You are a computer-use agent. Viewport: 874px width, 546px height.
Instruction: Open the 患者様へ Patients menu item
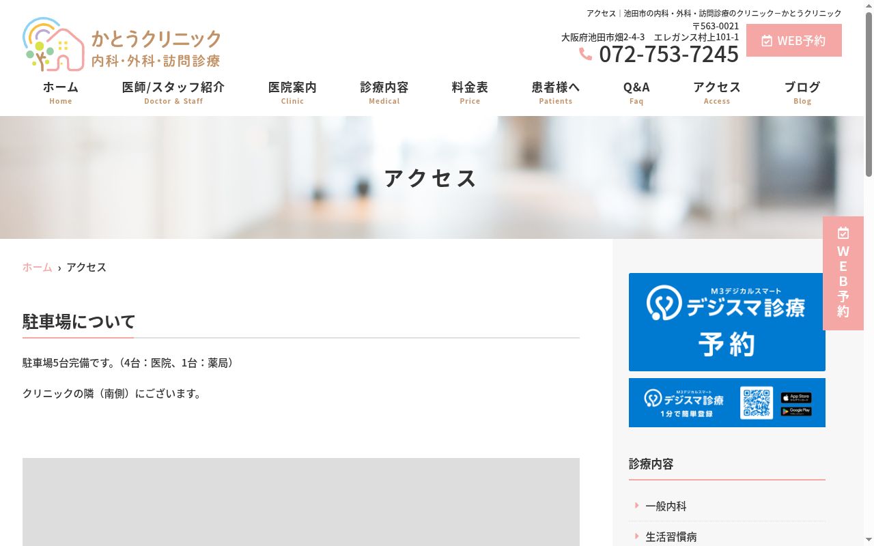556,93
